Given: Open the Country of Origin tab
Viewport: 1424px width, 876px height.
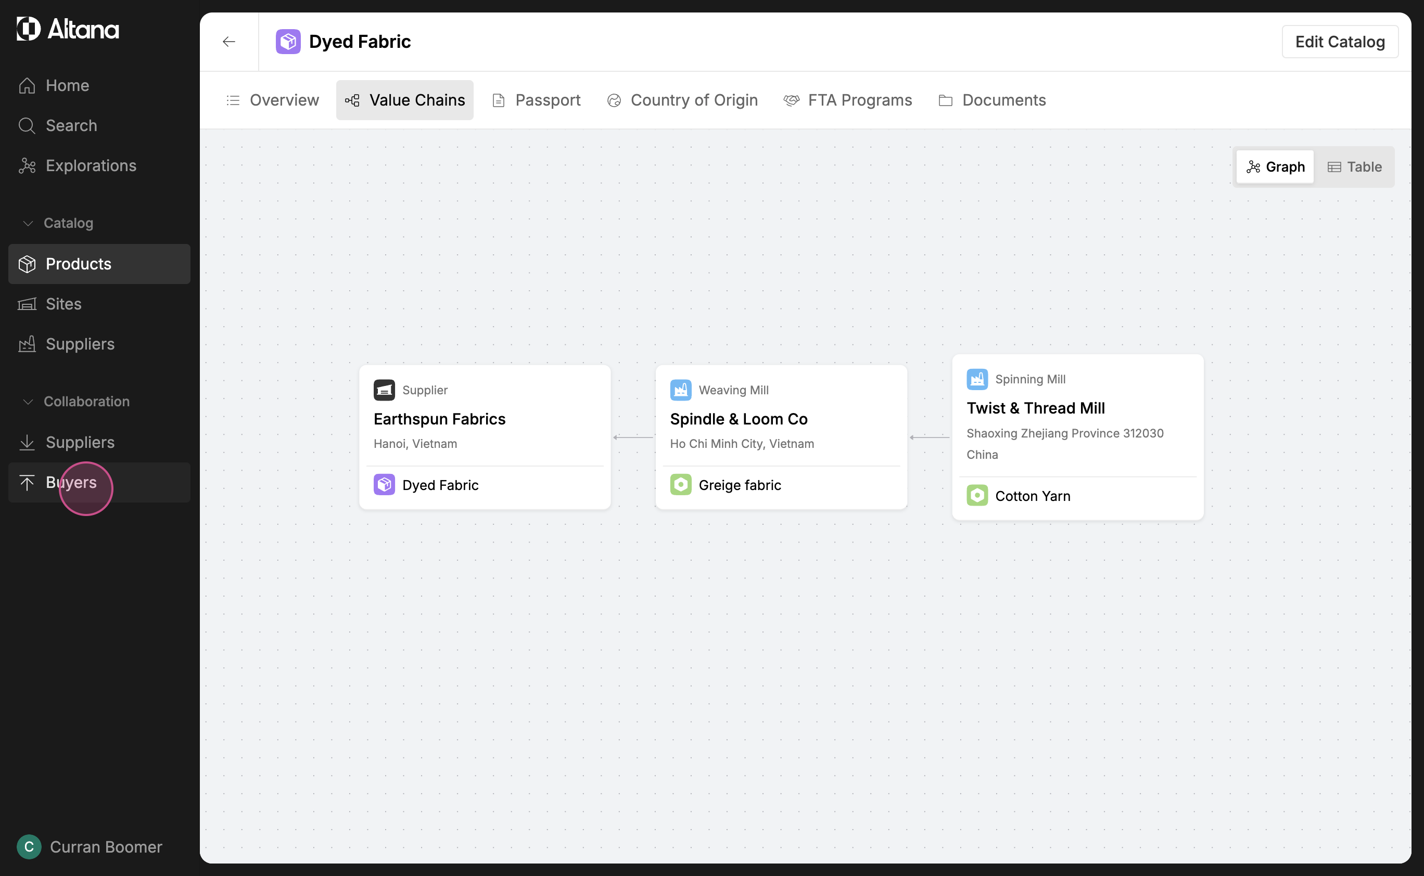Looking at the screenshot, I should point(682,100).
